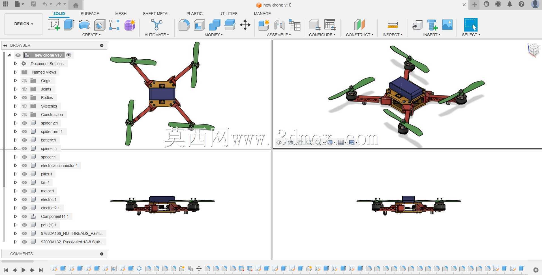Select the Offset Face tool
The image size is (542, 275).
point(230,25)
